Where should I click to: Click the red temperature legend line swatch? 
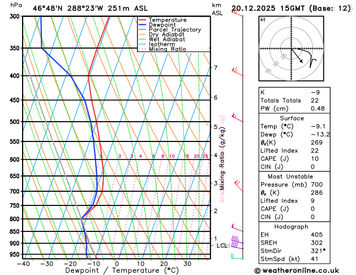pos(143,20)
